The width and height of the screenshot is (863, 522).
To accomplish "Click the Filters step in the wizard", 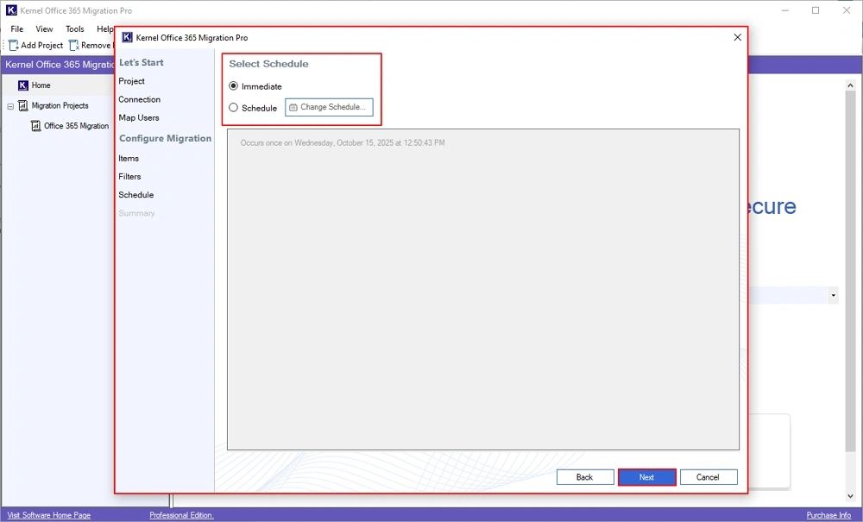I will [x=129, y=176].
